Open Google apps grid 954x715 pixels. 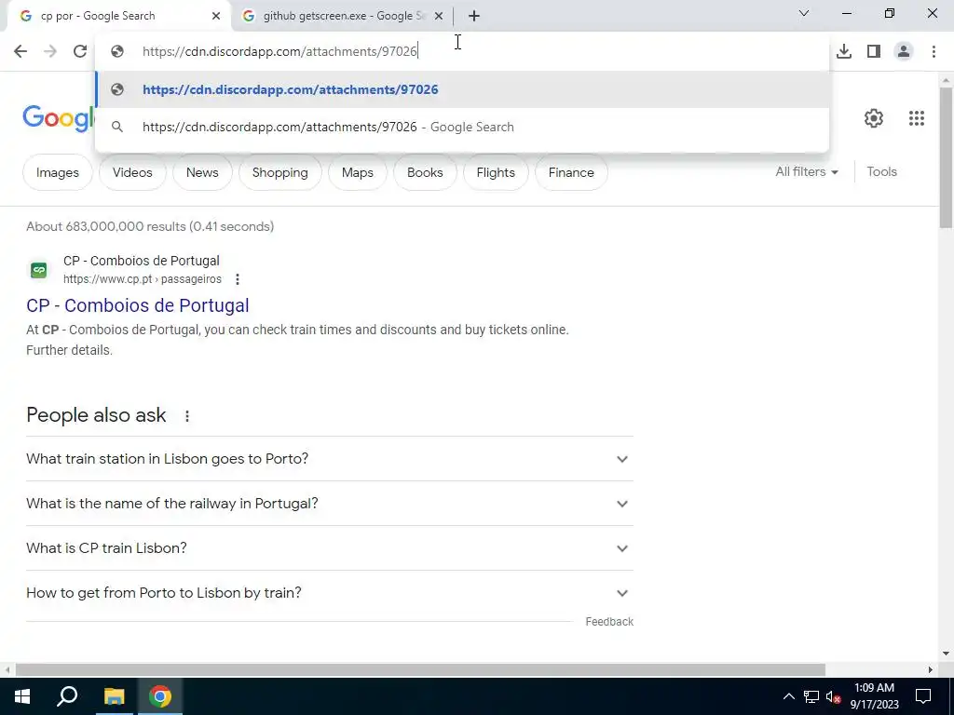pyautogui.click(x=917, y=118)
